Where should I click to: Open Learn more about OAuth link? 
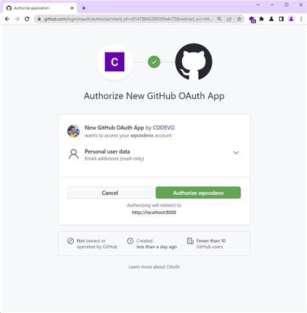[154, 267]
